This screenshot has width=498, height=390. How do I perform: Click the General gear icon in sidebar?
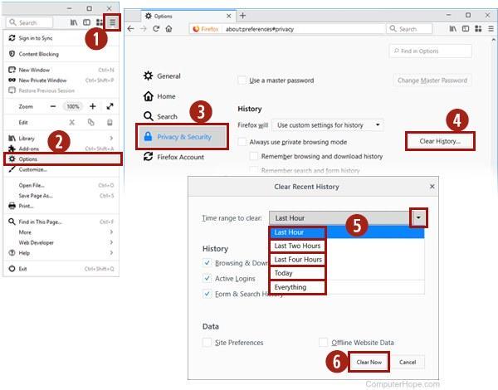pos(148,76)
